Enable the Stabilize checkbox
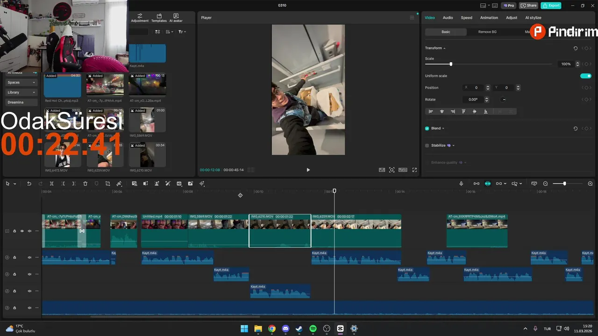The height and width of the screenshot is (336, 598). click(427, 146)
